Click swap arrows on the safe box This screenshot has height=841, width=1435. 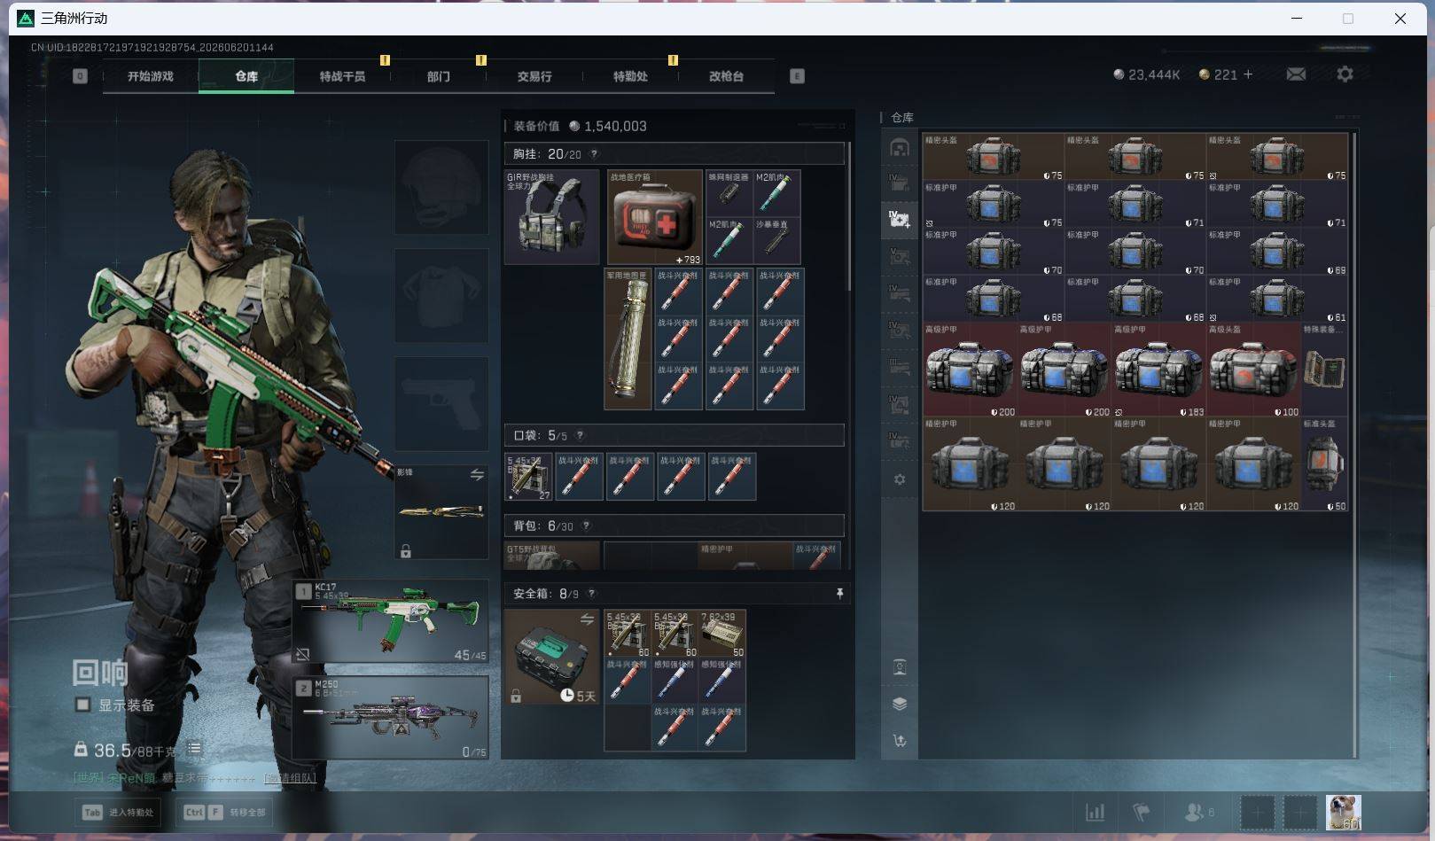(x=587, y=619)
